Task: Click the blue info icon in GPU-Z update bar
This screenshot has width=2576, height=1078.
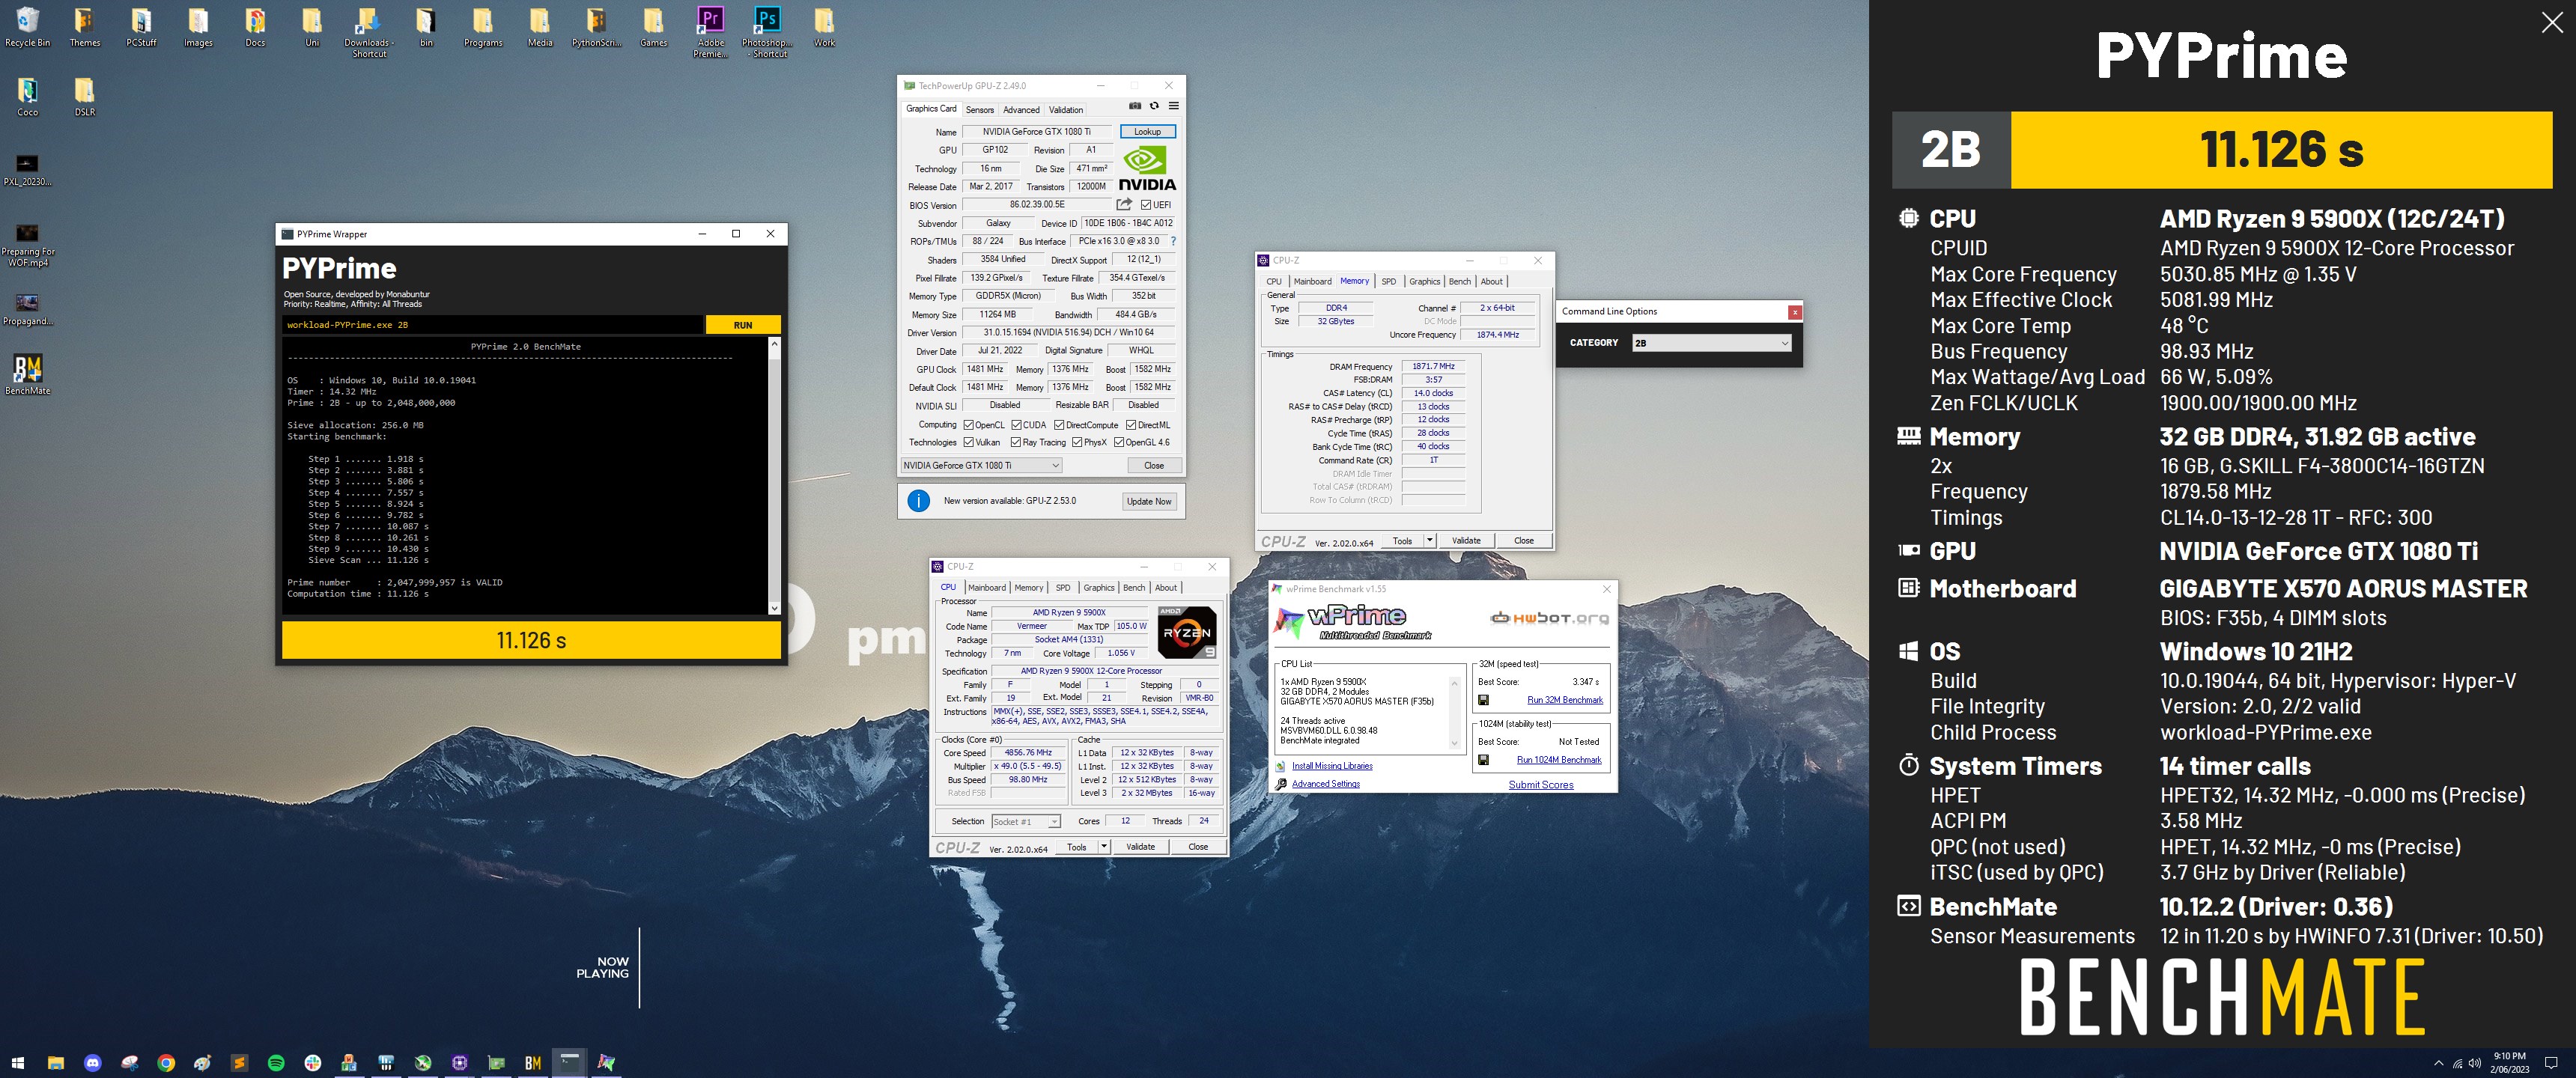Action: click(x=918, y=501)
